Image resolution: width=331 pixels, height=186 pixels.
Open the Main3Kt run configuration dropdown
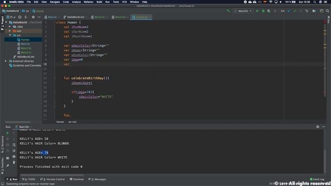(243, 11)
